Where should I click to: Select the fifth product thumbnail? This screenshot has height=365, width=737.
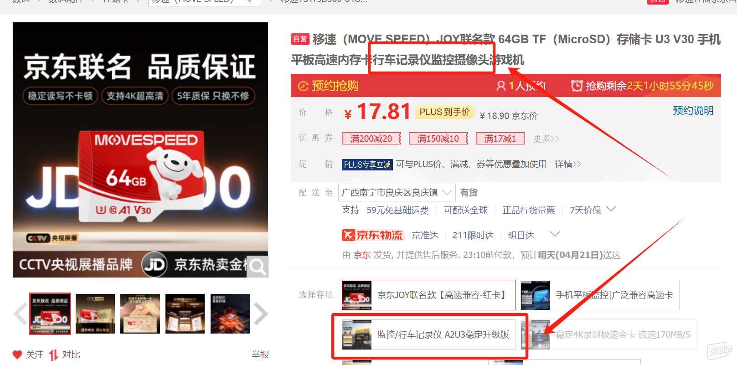pos(230,314)
